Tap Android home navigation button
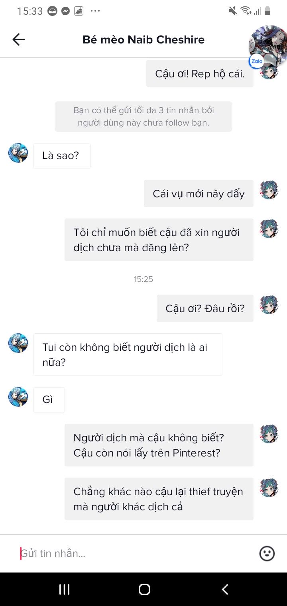 click(144, 589)
